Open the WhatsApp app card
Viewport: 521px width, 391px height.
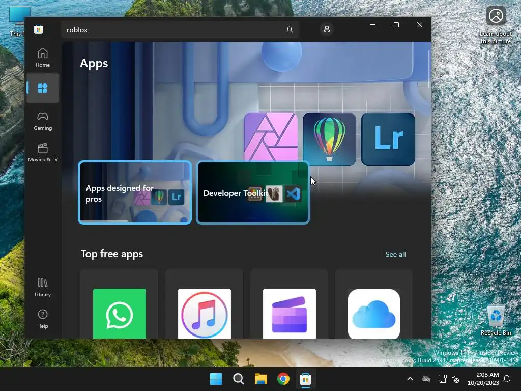click(x=119, y=304)
